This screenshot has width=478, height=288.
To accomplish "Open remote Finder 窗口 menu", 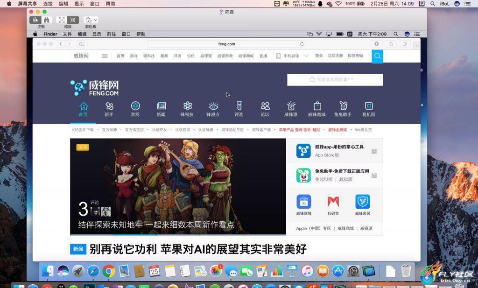I will [x=126, y=34].
